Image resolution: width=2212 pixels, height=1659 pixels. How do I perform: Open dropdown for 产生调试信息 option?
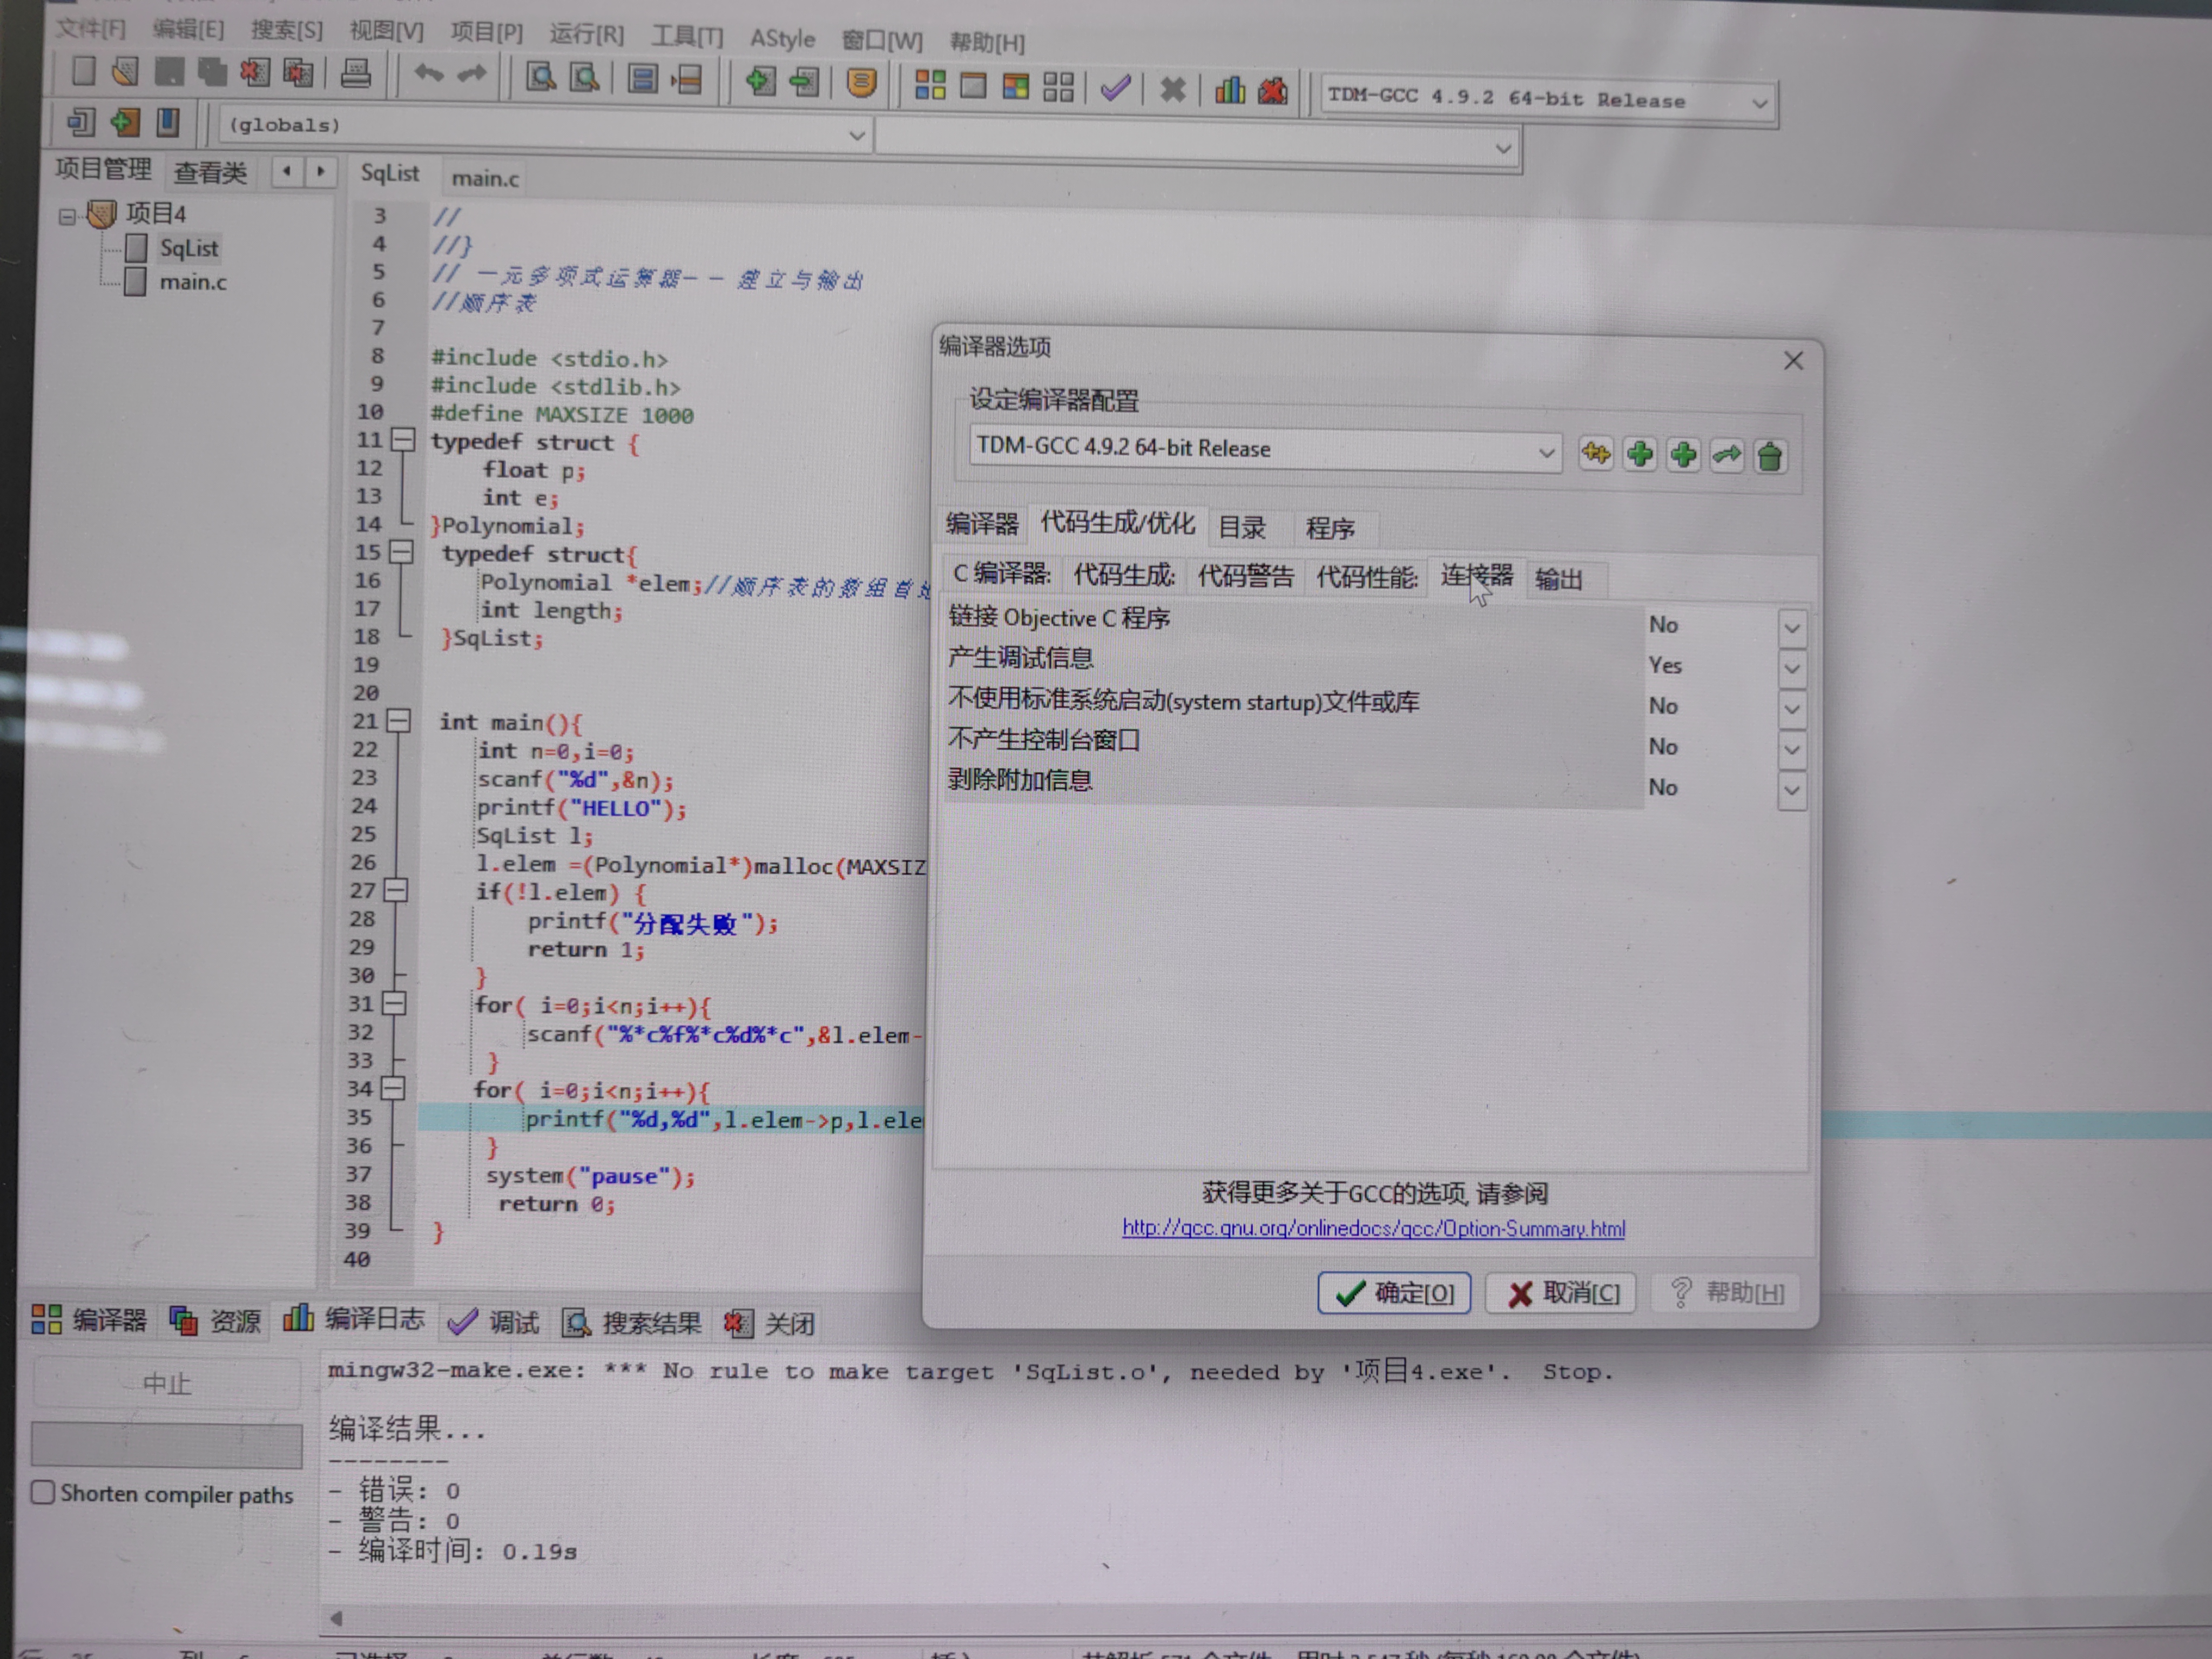[x=1791, y=668]
